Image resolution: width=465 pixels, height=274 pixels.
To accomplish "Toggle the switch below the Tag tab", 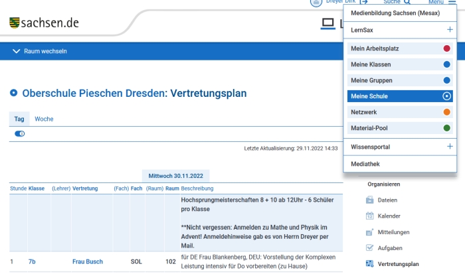I will point(20,133).
